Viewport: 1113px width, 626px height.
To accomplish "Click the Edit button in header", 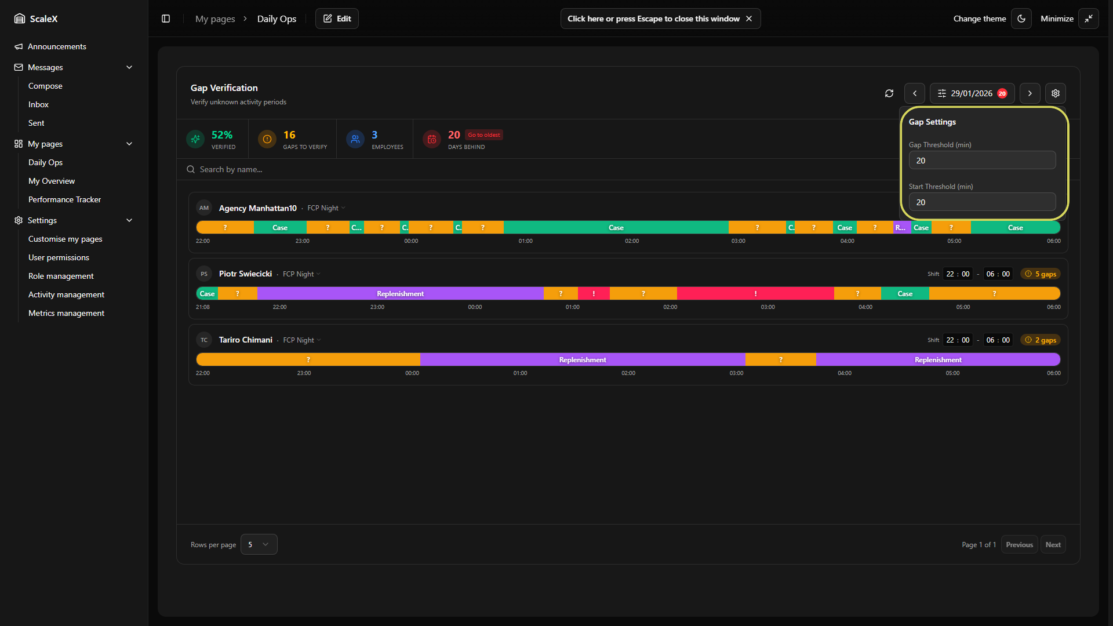I will (337, 19).
